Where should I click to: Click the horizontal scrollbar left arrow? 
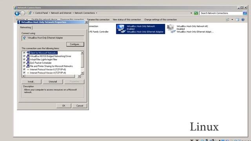[x=24, y=76]
